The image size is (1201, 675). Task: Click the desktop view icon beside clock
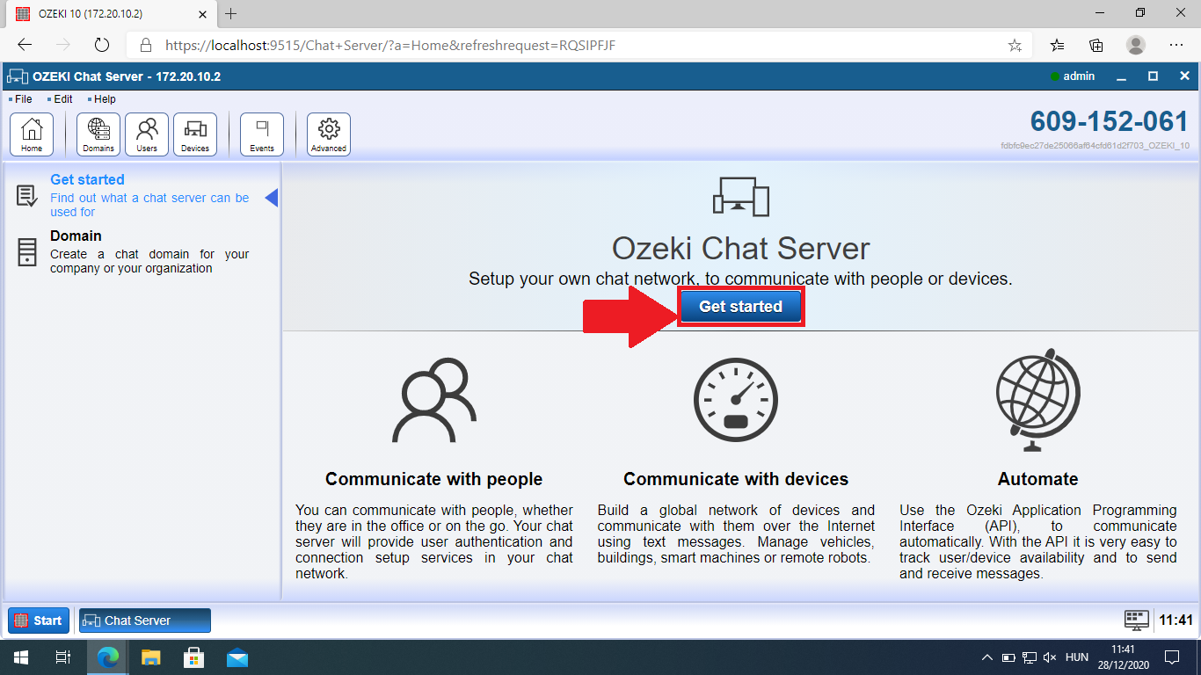(1137, 620)
